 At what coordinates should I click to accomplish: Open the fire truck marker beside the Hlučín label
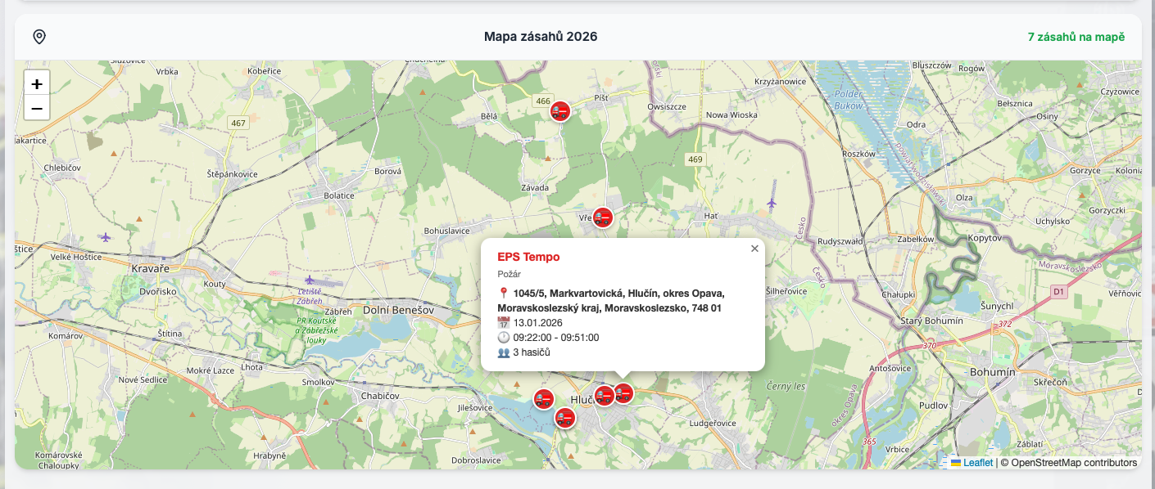605,394
